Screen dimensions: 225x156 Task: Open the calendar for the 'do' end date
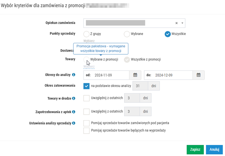pyautogui.click(x=199, y=75)
